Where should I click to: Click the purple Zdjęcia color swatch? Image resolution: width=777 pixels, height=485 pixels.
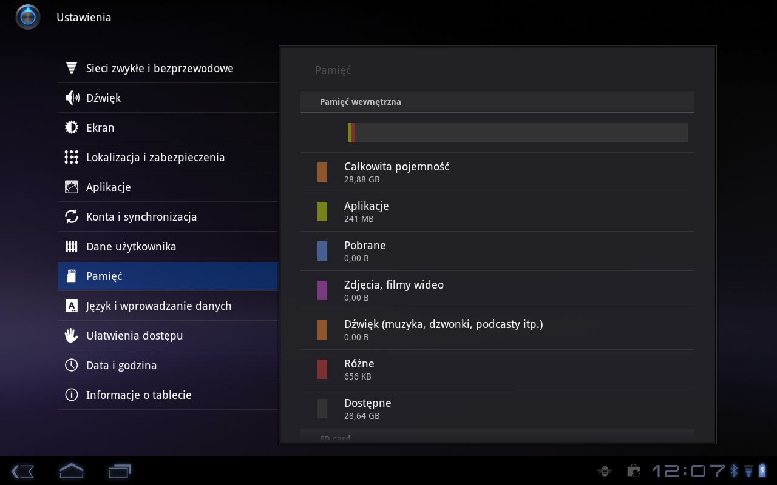coord(322,290)
